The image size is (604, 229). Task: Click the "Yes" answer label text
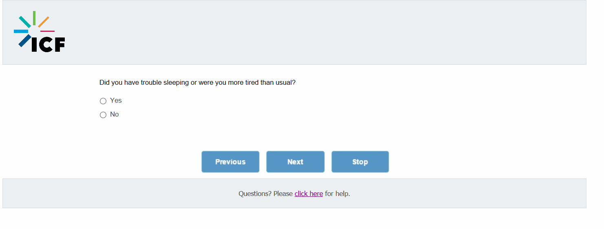pyautogui.click(x=116, y=101)
